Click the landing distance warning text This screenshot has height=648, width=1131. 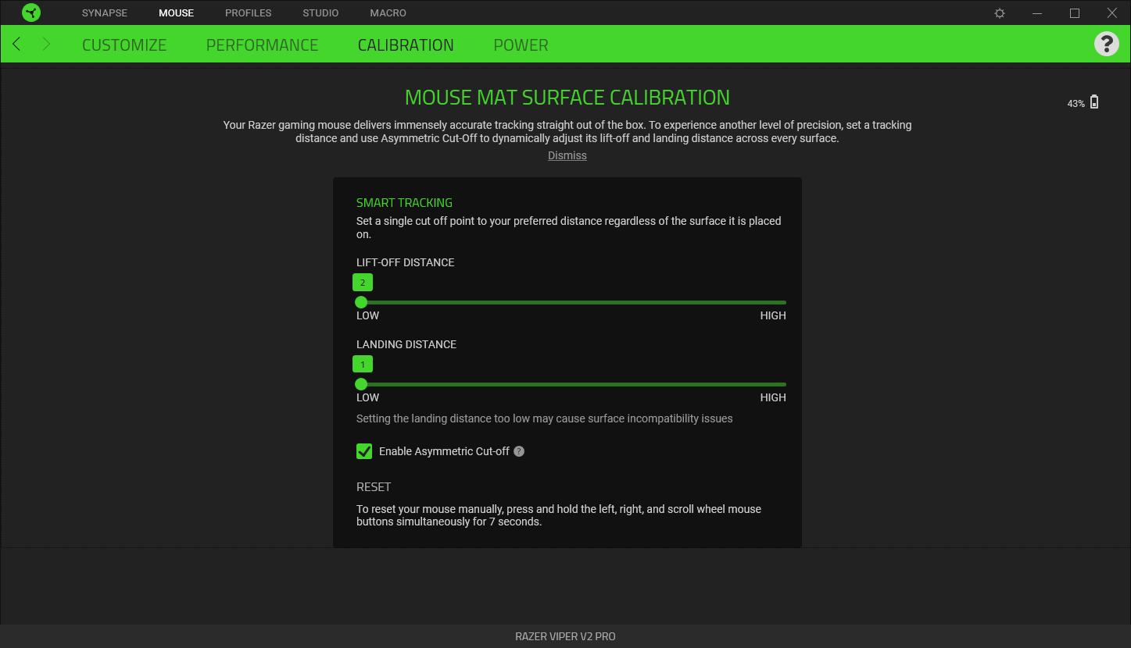(x=545, y=418)
